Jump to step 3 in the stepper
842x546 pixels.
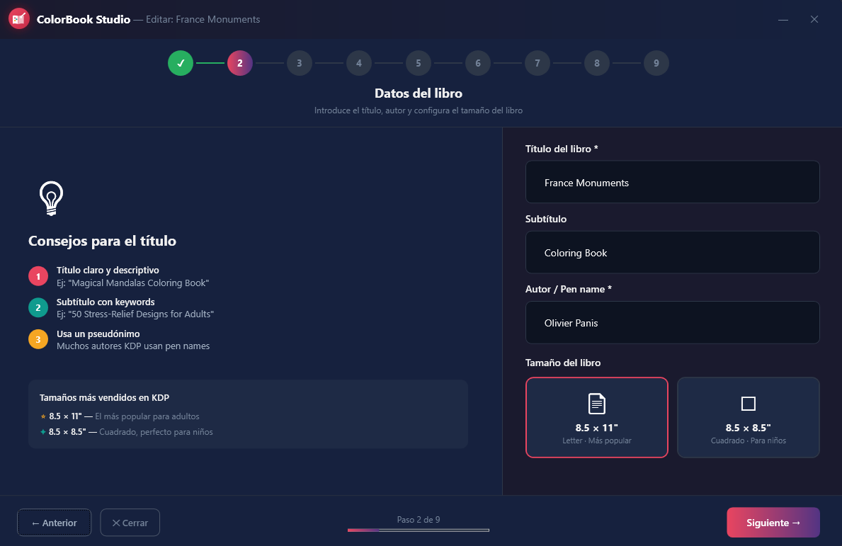click(300, 63)
